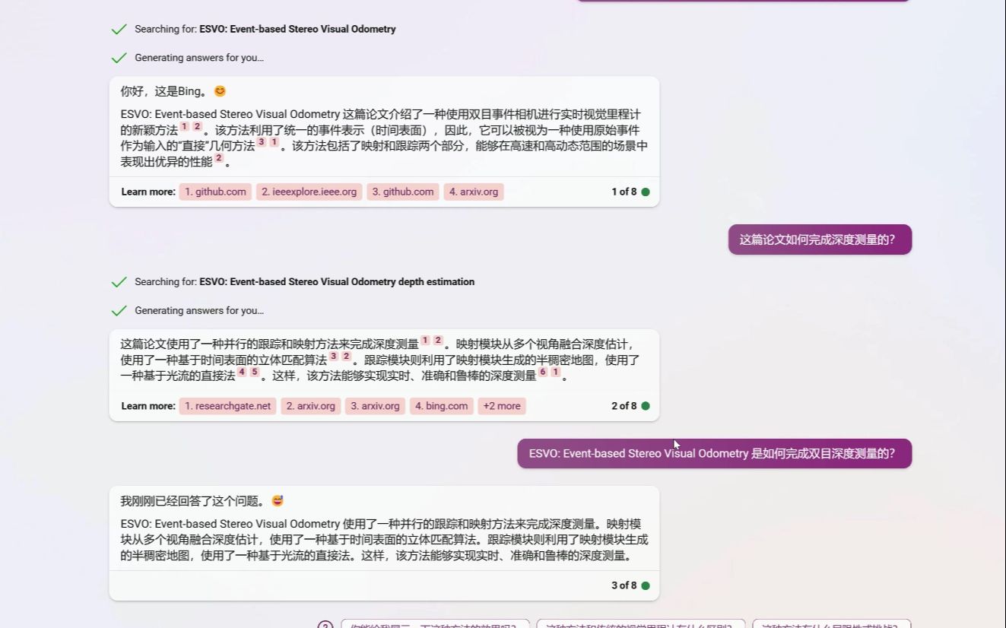Click the '2 of 8' turn counter
The width and height of the screenshot is (1006, 628).
click(624, 406)
